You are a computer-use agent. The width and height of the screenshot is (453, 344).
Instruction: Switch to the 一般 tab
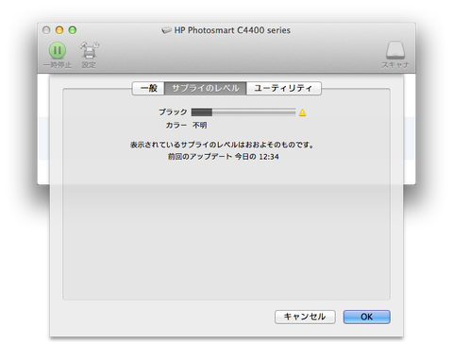[x=148, y=88]
